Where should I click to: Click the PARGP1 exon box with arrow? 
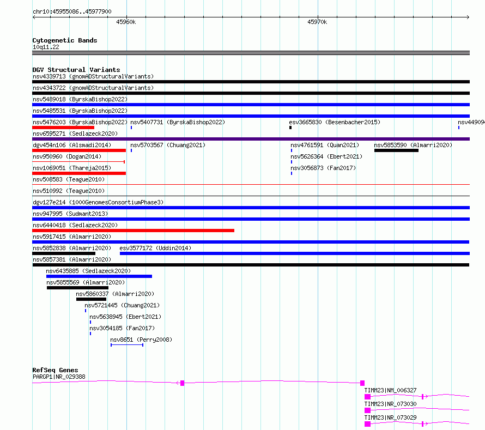(182, 383)
